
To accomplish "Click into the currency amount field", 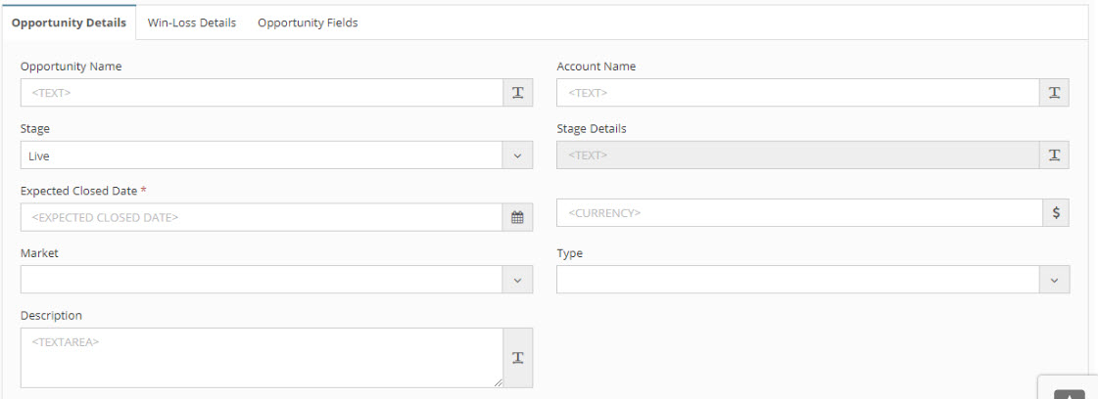I will click(x=799, y=212).
